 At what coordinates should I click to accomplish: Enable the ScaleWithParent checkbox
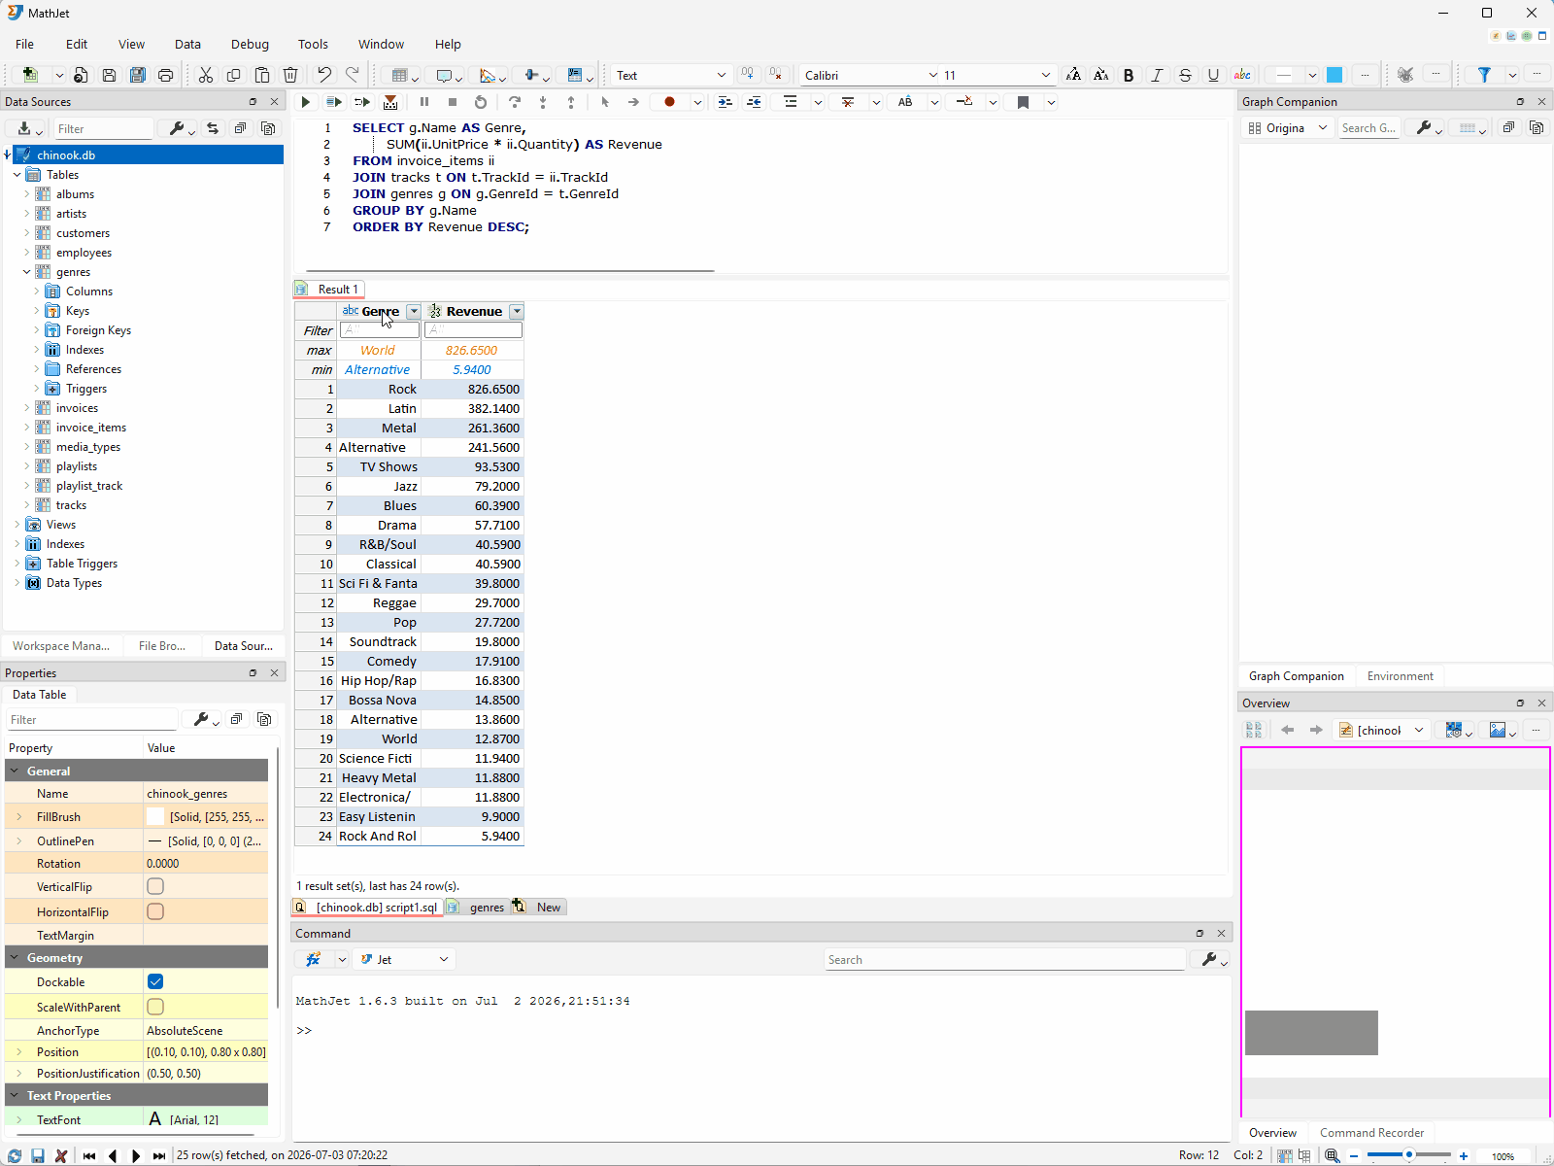tap(155, 1007)
